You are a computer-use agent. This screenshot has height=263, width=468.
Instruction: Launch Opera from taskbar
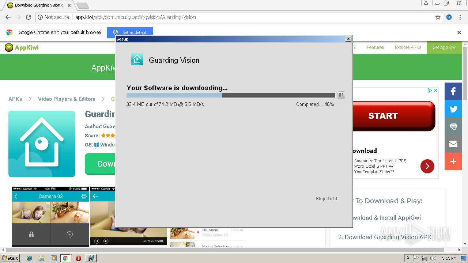coord(78,258)
